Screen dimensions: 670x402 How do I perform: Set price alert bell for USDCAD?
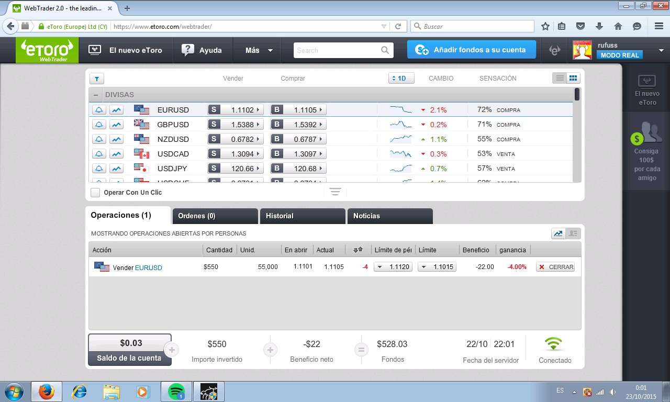(99, 154)
